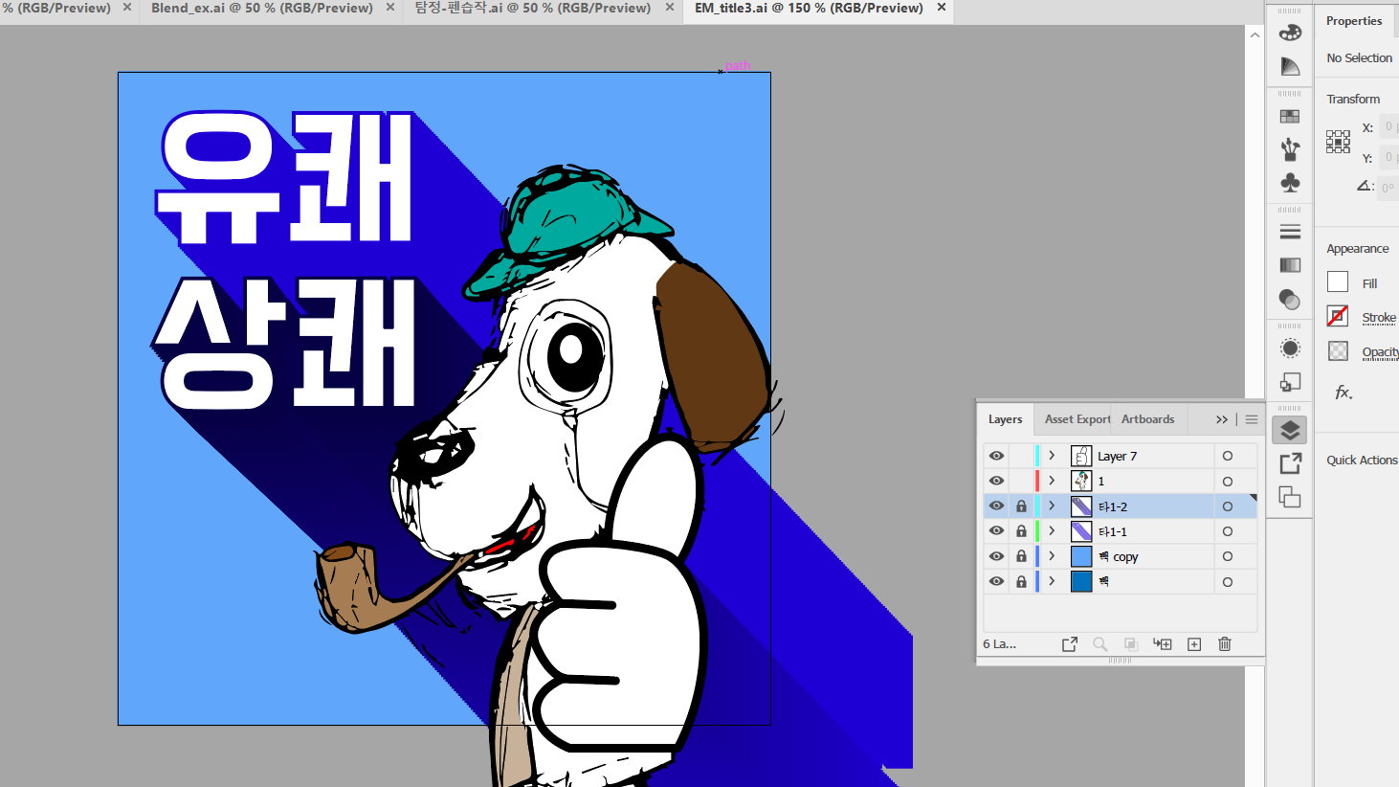Click Delete Selection trash icon

[1225, 644]
